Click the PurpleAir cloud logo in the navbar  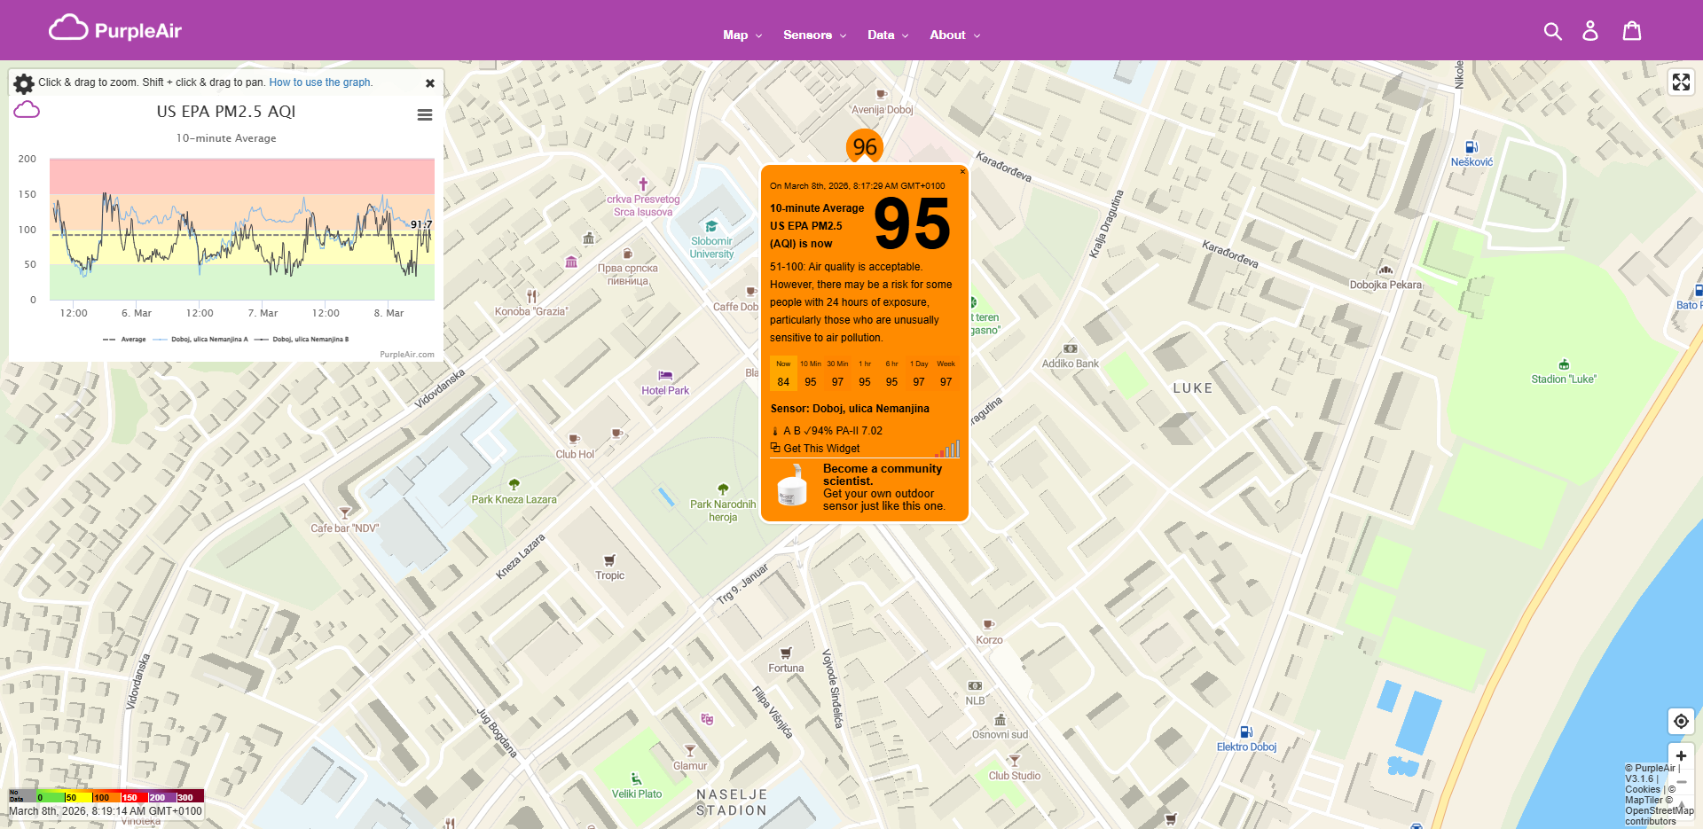click(70, 27)
